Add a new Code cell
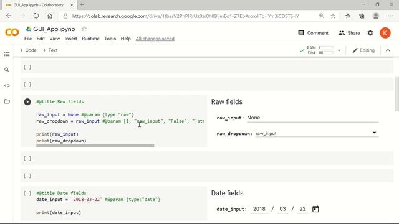The image size is (399, 224). tap(28, 50)
